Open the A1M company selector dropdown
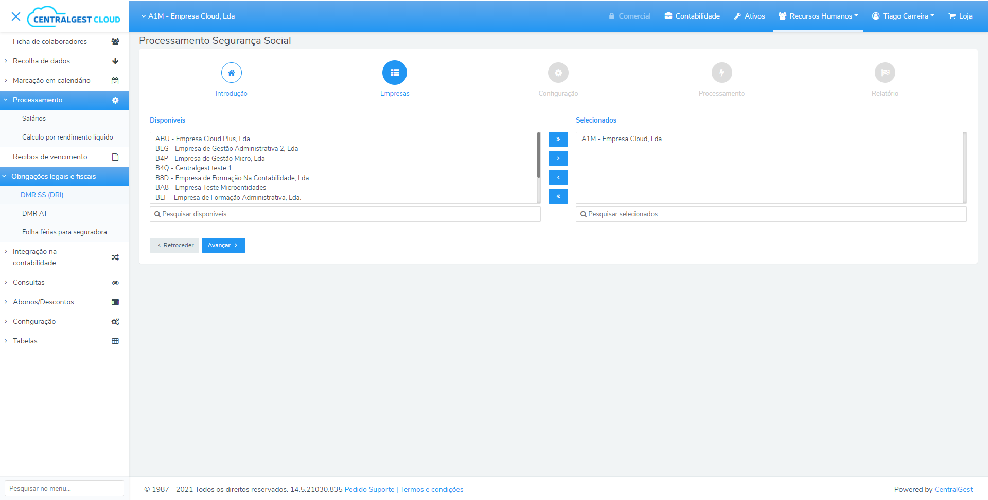 point(188,16)
